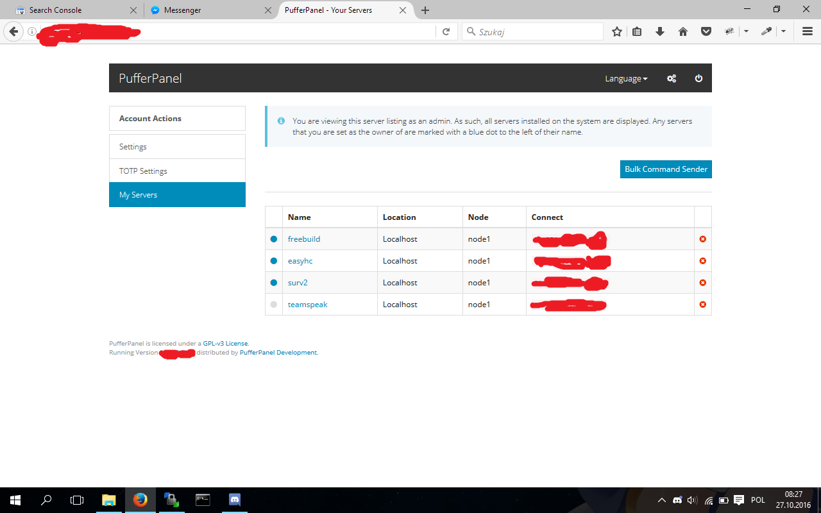Open Firefox downloads arrow icon

[x=660, y=31]
